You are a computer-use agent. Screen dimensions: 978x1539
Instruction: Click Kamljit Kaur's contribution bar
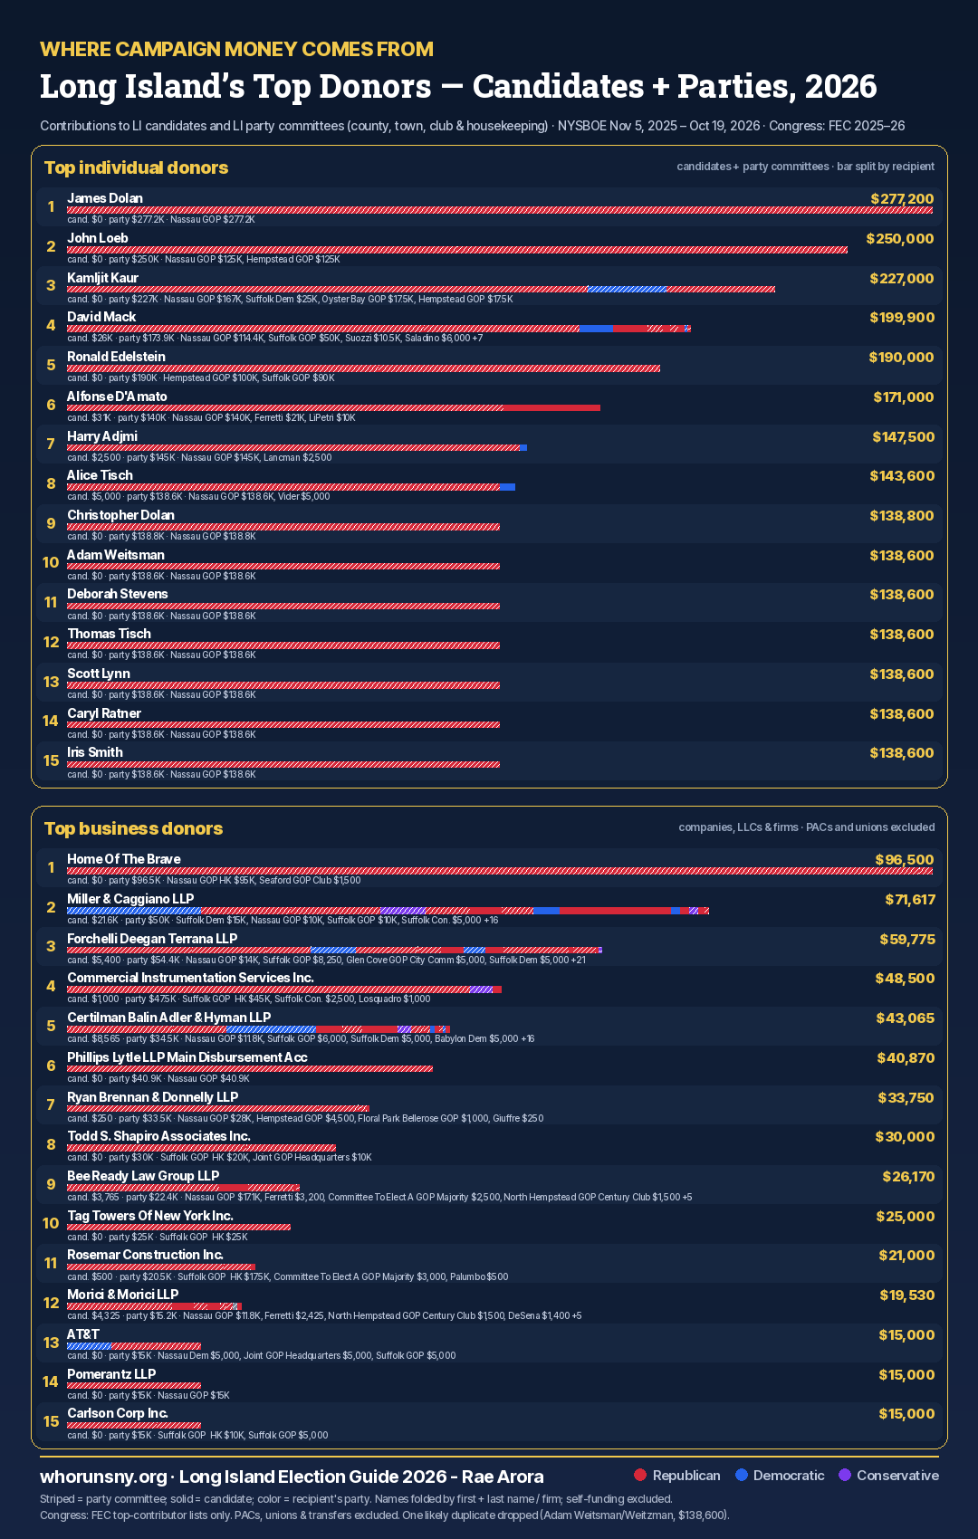point(421,290)
